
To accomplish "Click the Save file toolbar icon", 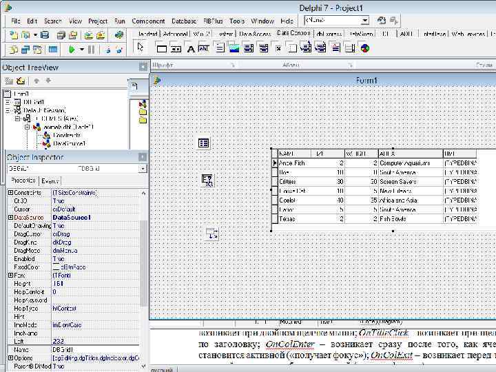I will (45, 35).
